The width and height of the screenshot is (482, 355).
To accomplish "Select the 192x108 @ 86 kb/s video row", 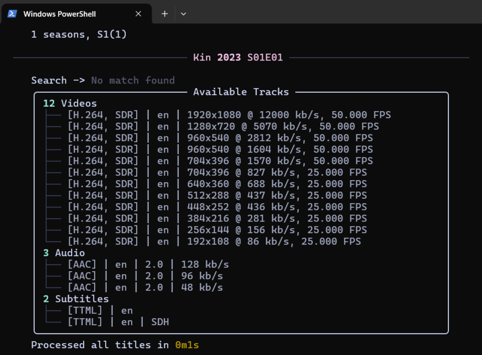I will coord(214,242).
